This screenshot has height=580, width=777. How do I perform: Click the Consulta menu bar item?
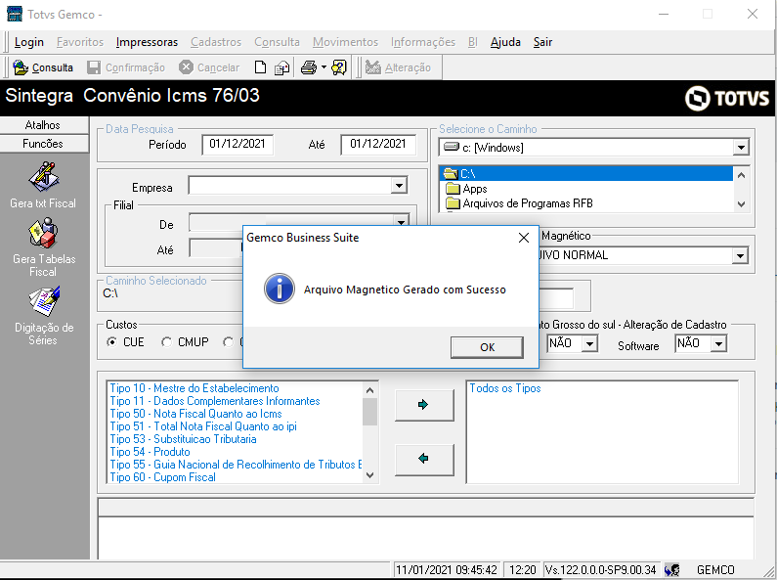pos(277,42)
